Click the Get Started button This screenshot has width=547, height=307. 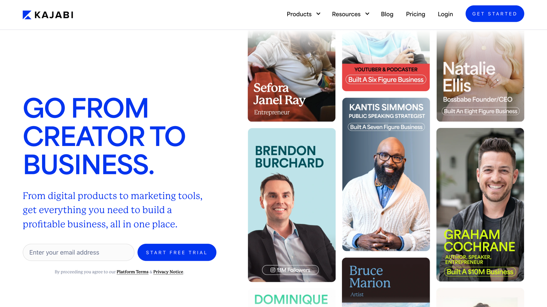[x=495, y=14]
